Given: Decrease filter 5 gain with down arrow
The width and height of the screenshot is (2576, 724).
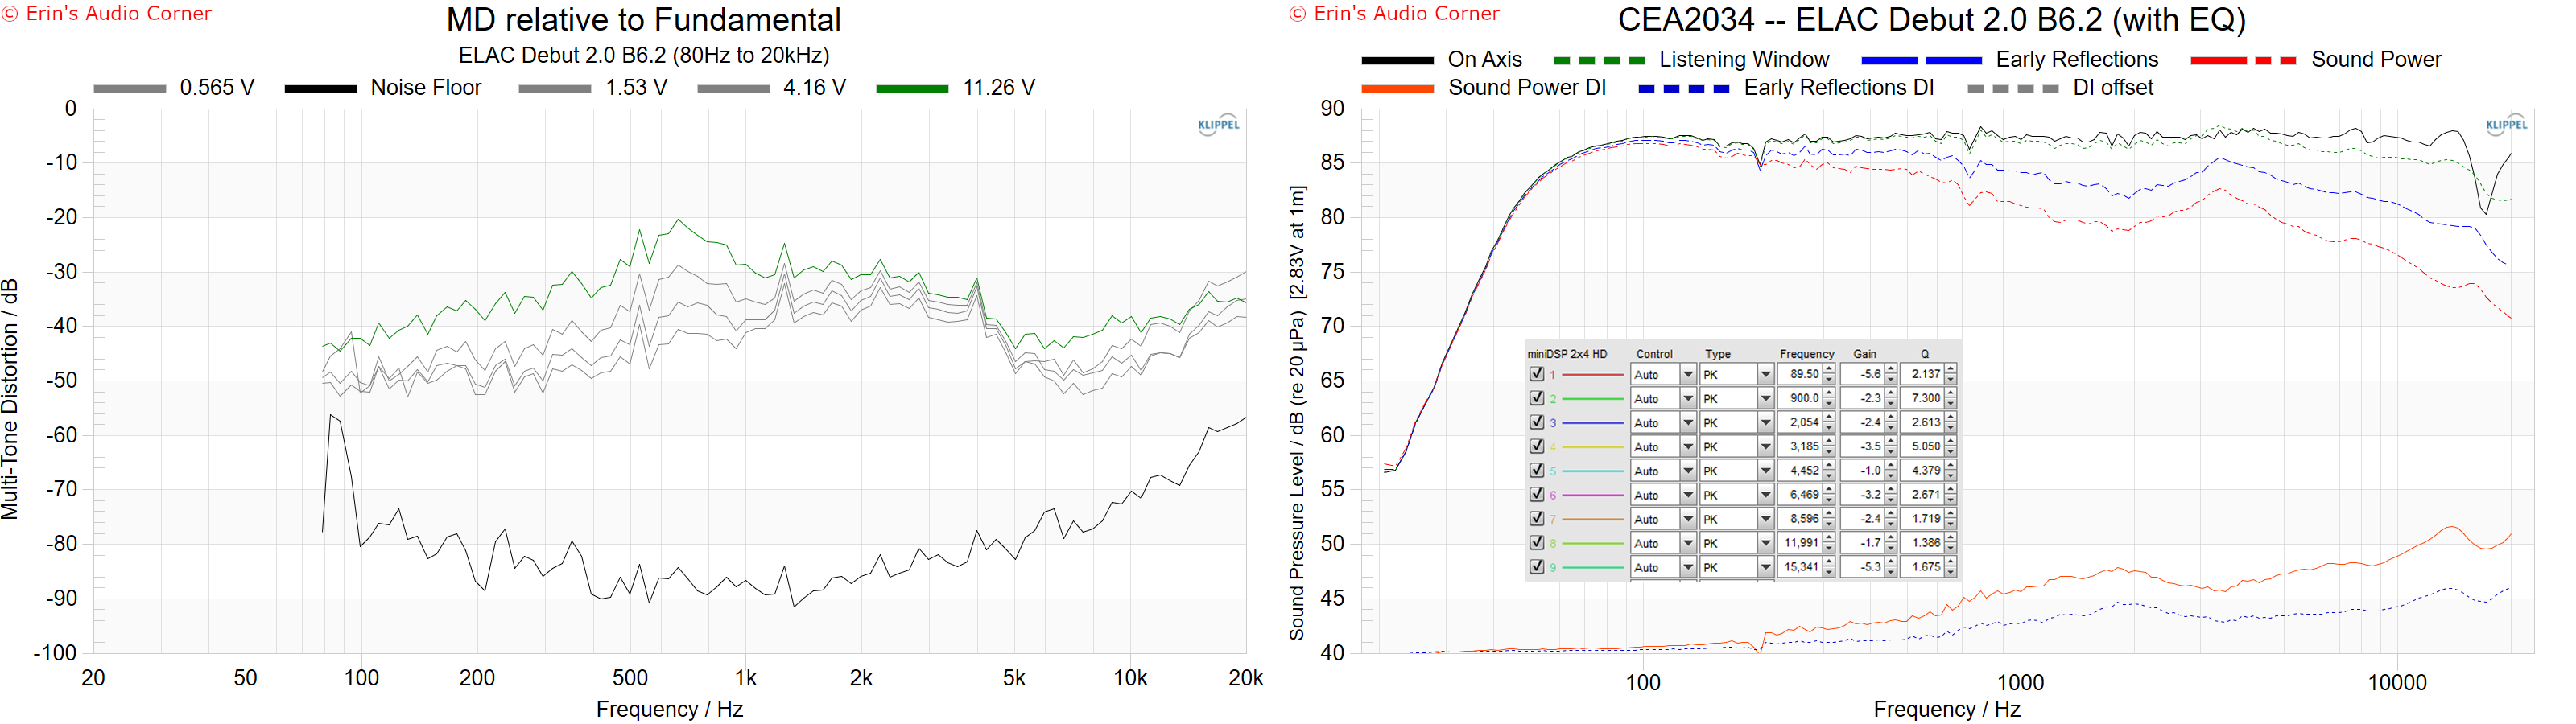Looking at the screenshot, I should tap(1891, 477).
